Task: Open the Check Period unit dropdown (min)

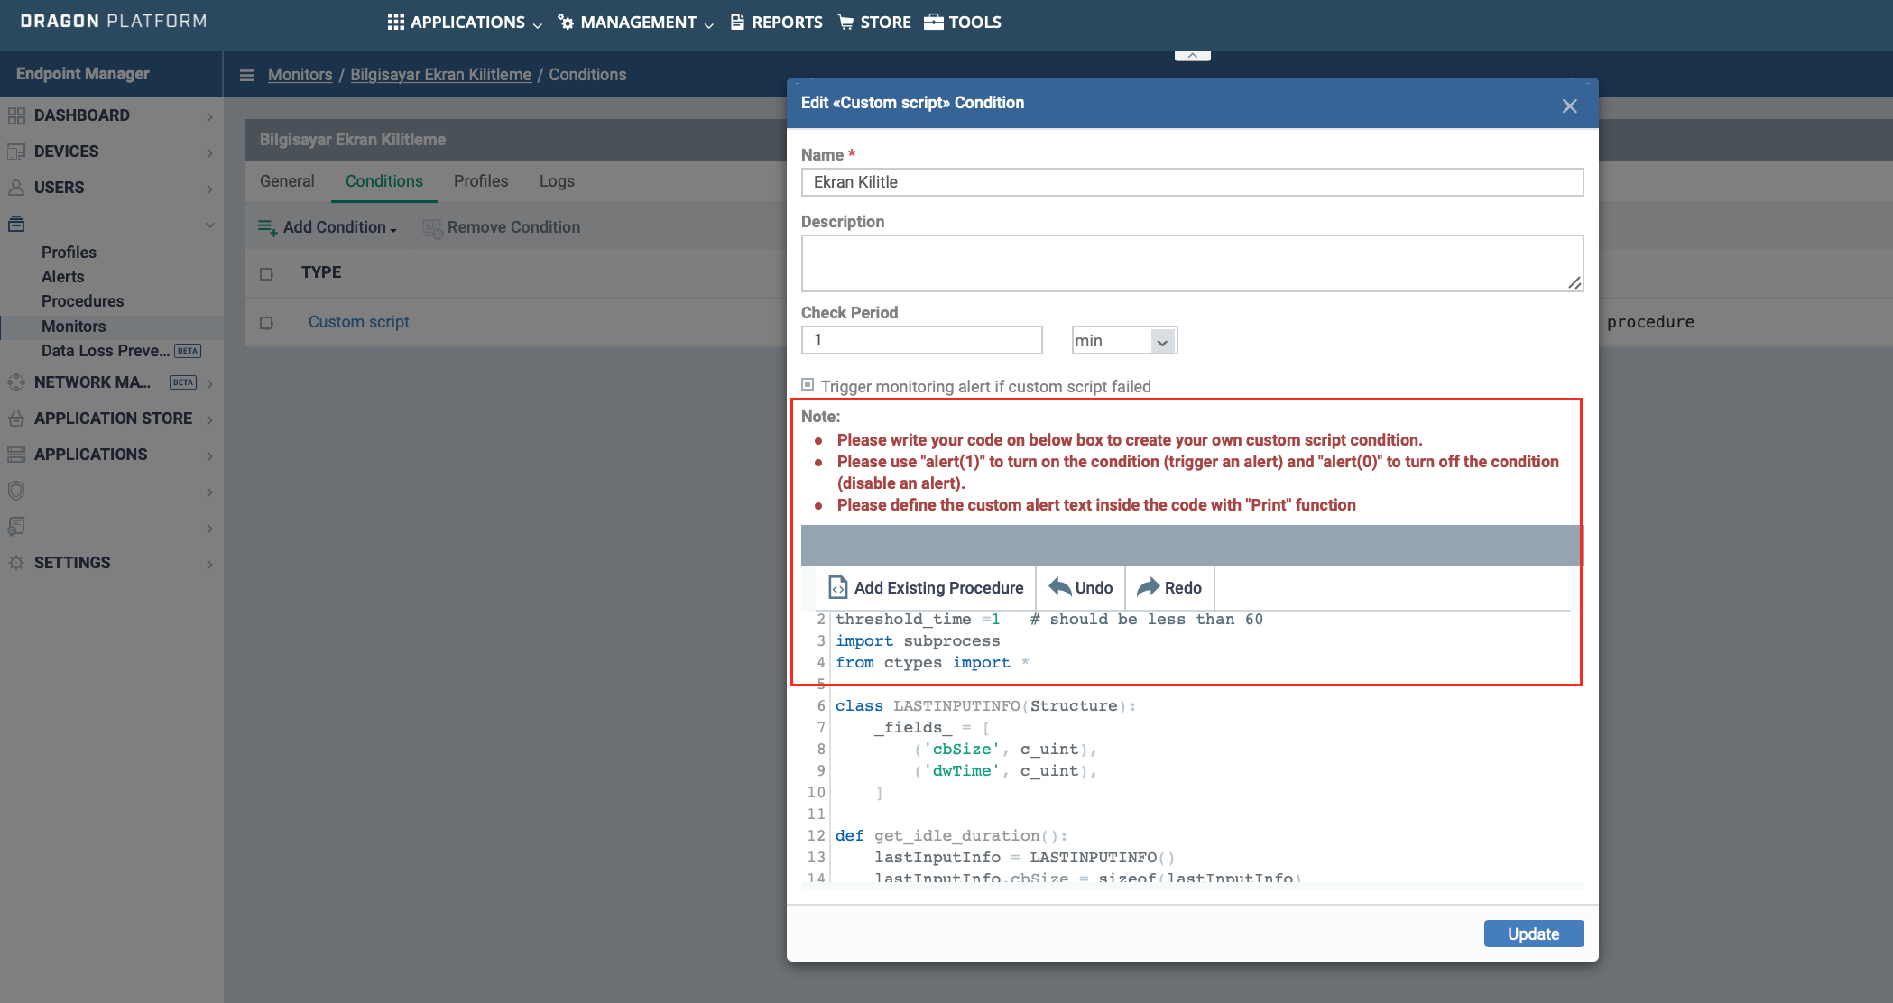Action: pos(1124,340)
